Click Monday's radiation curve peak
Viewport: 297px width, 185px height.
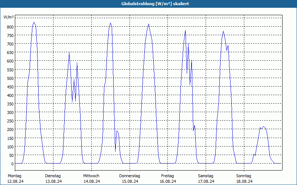pos(34,22)
